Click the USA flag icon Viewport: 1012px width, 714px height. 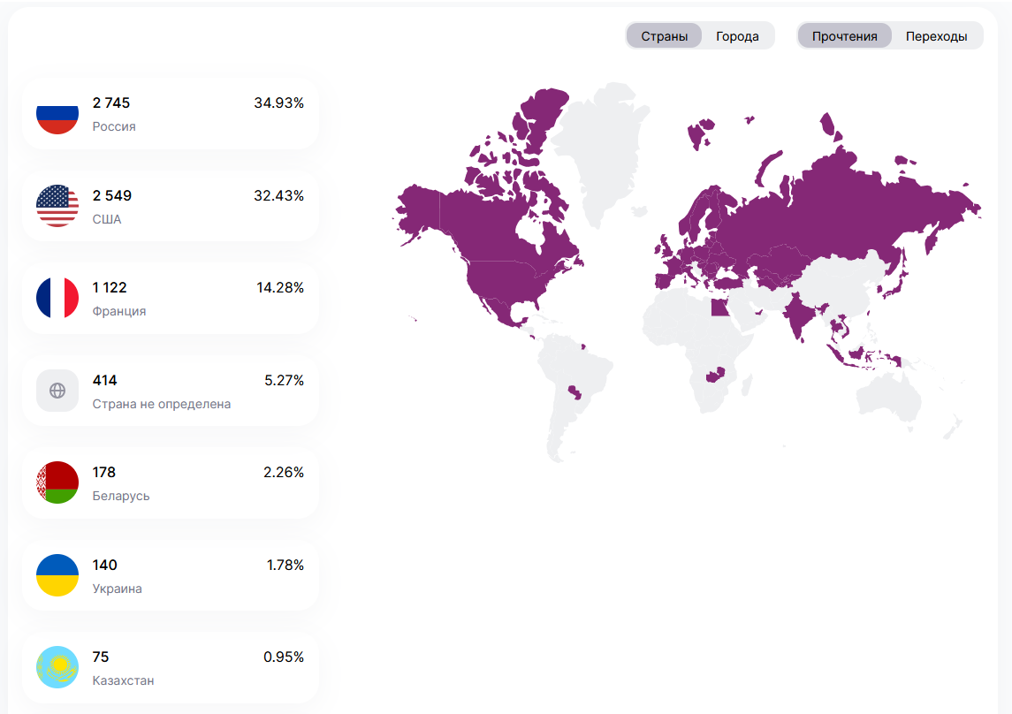[57, 206]
